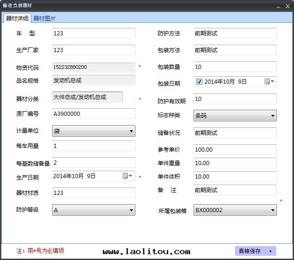Screen dimensions: 294x260
Task: Click the 原厂编号 field
Action: tap(93, 114)
